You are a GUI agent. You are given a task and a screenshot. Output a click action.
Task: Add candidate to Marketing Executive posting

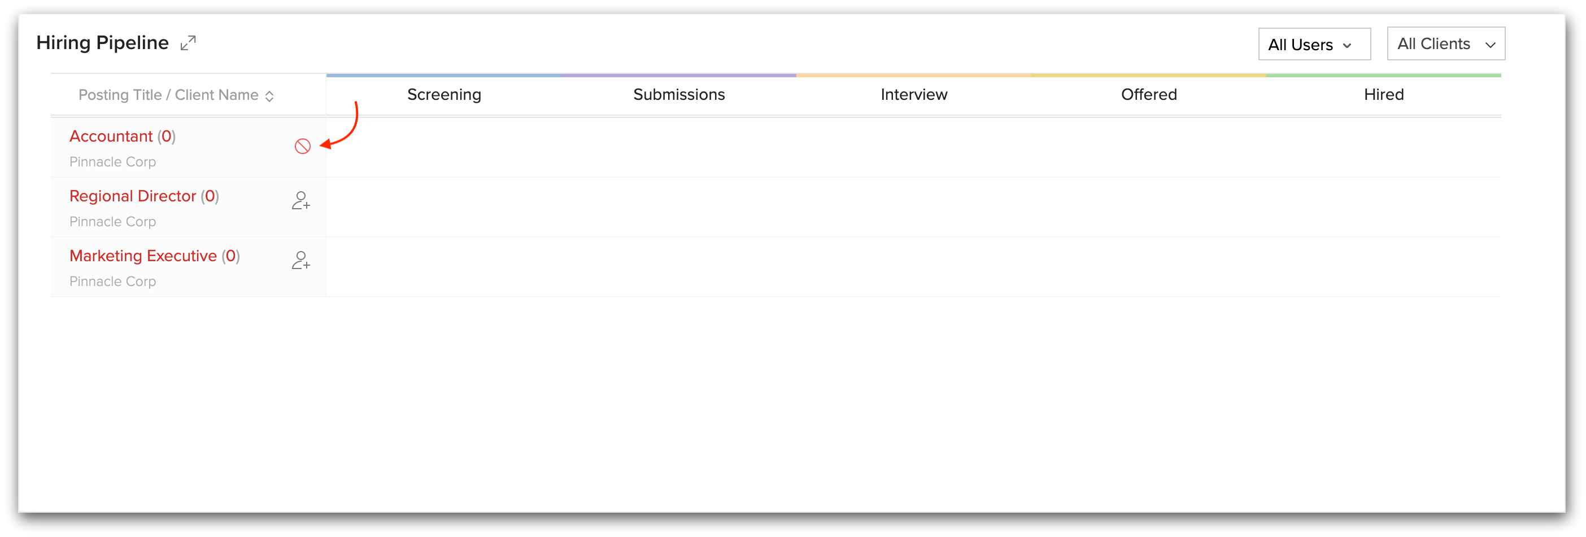[300, 260]
